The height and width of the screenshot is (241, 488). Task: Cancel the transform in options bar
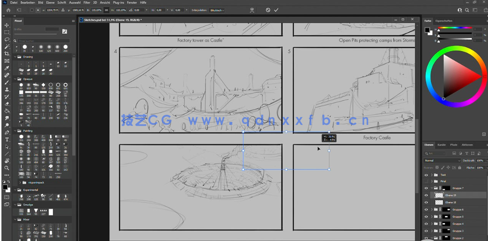pyautogui.click(x=268, y=10)
